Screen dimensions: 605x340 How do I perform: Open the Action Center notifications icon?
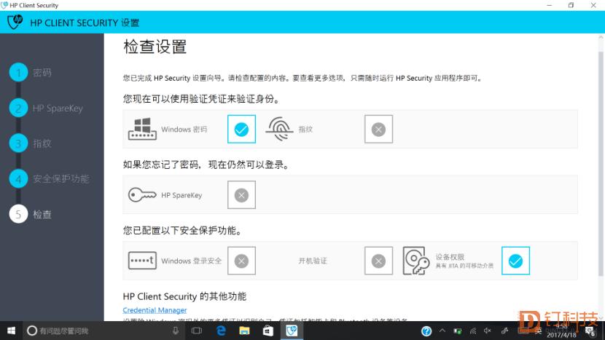pyautogui.click(x=590, y=331)
